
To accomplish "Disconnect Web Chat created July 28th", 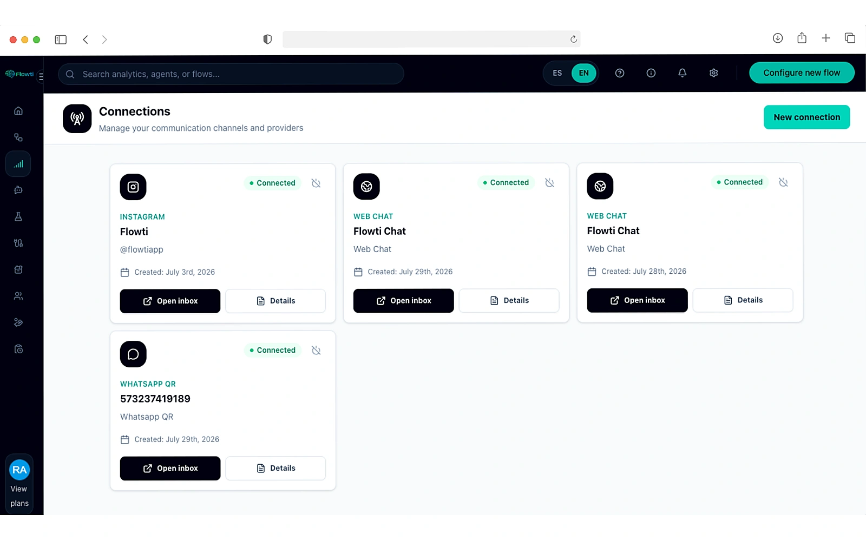I will pos(783,182).
